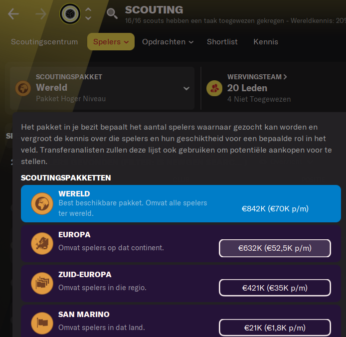Image resolution: width=346 pixels, height=337 pixels.
Task: Click the Wervingsteam people icon
Action: tap(214, 88)
